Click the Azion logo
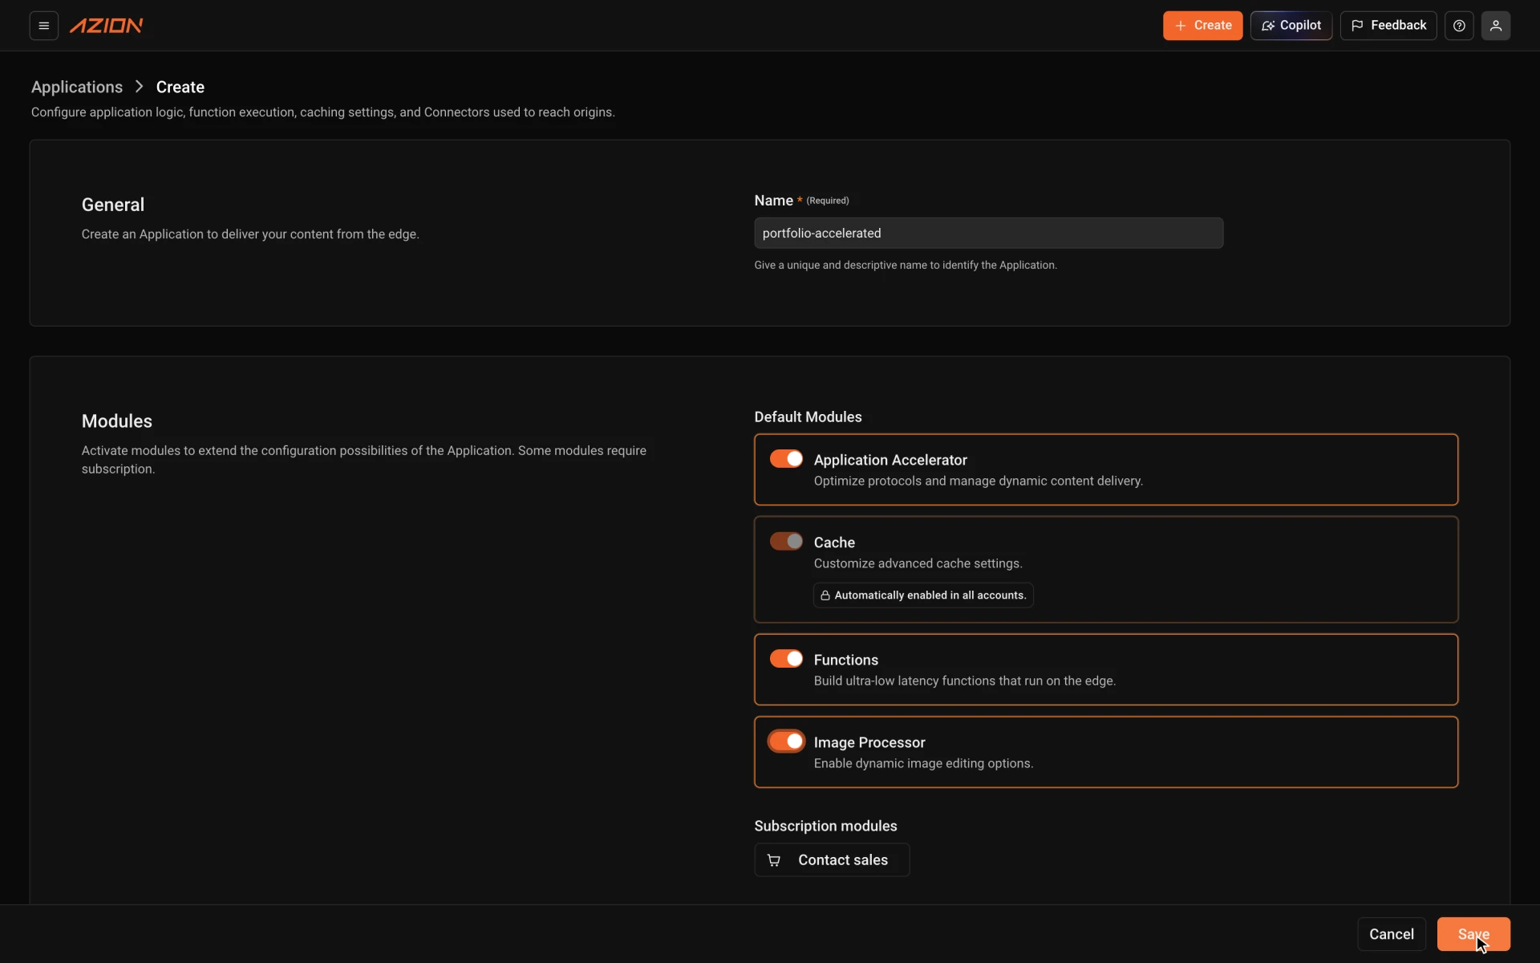Screen dimensions: 1540x963 tap(107, 26)
